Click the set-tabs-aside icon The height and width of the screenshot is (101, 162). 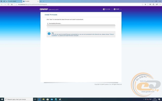click(x=4, y=1)
